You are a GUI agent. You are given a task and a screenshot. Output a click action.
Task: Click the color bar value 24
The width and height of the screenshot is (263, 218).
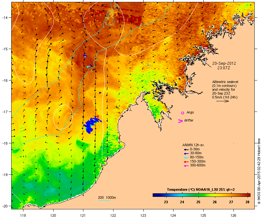pos(182,202)
